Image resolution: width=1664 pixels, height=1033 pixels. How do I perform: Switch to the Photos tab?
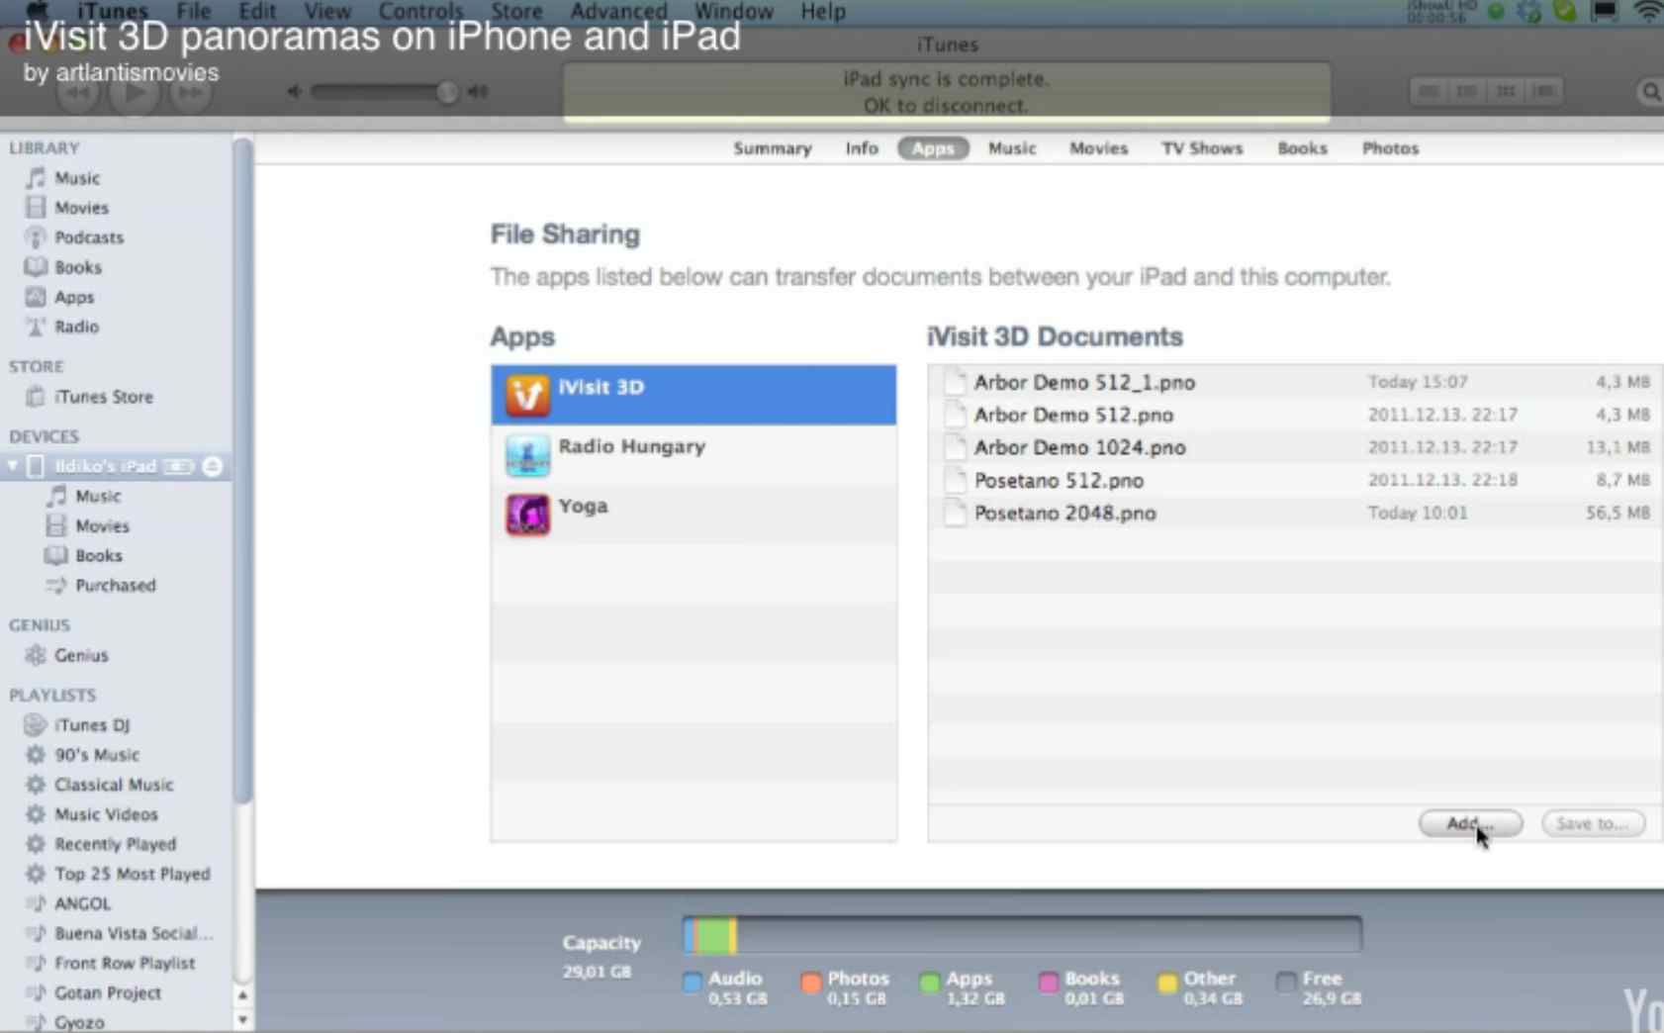(1390, 148)
